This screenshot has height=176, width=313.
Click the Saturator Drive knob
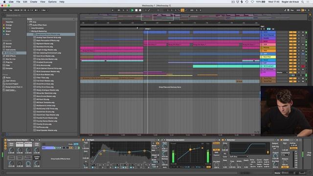coord(225,147)
